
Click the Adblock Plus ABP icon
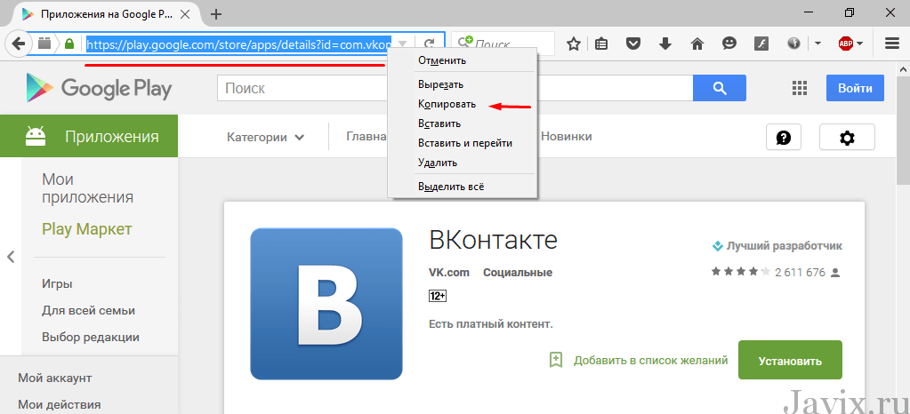(x=845, y=44)
